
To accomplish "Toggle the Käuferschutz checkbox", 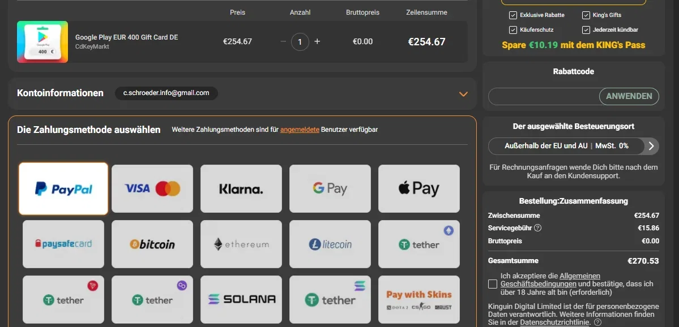I will (x=513, y=30).
